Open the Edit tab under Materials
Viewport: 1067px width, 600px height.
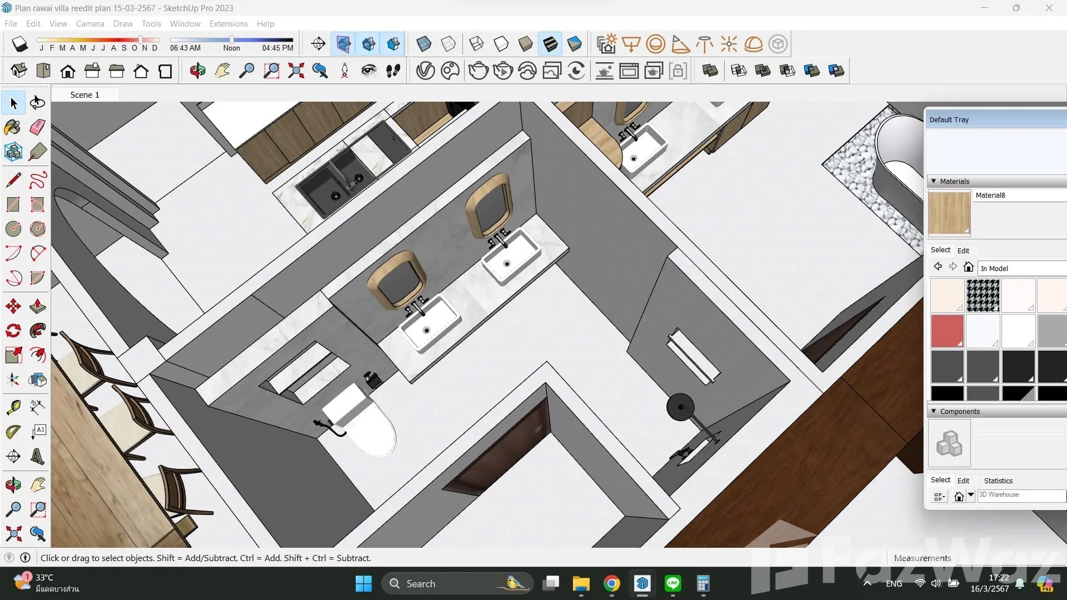(x=963, y=251)
